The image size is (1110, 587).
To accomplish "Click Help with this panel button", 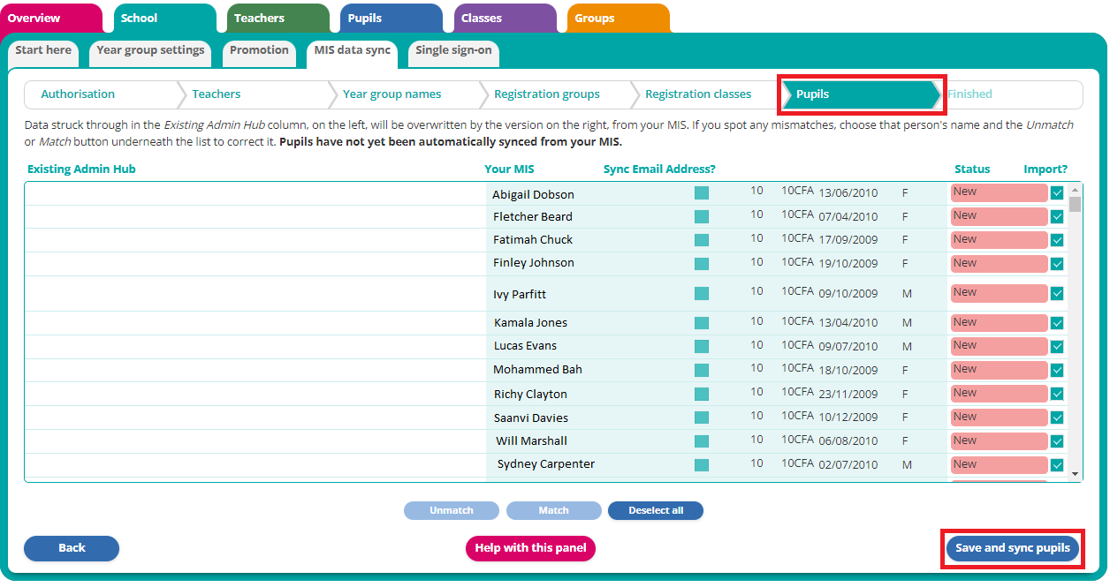I will tap(530, 548).
